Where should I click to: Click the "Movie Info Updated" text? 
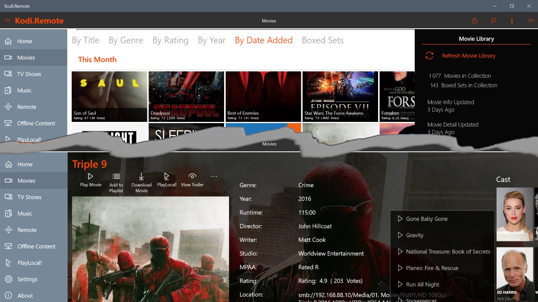click(x=451, y=102)
